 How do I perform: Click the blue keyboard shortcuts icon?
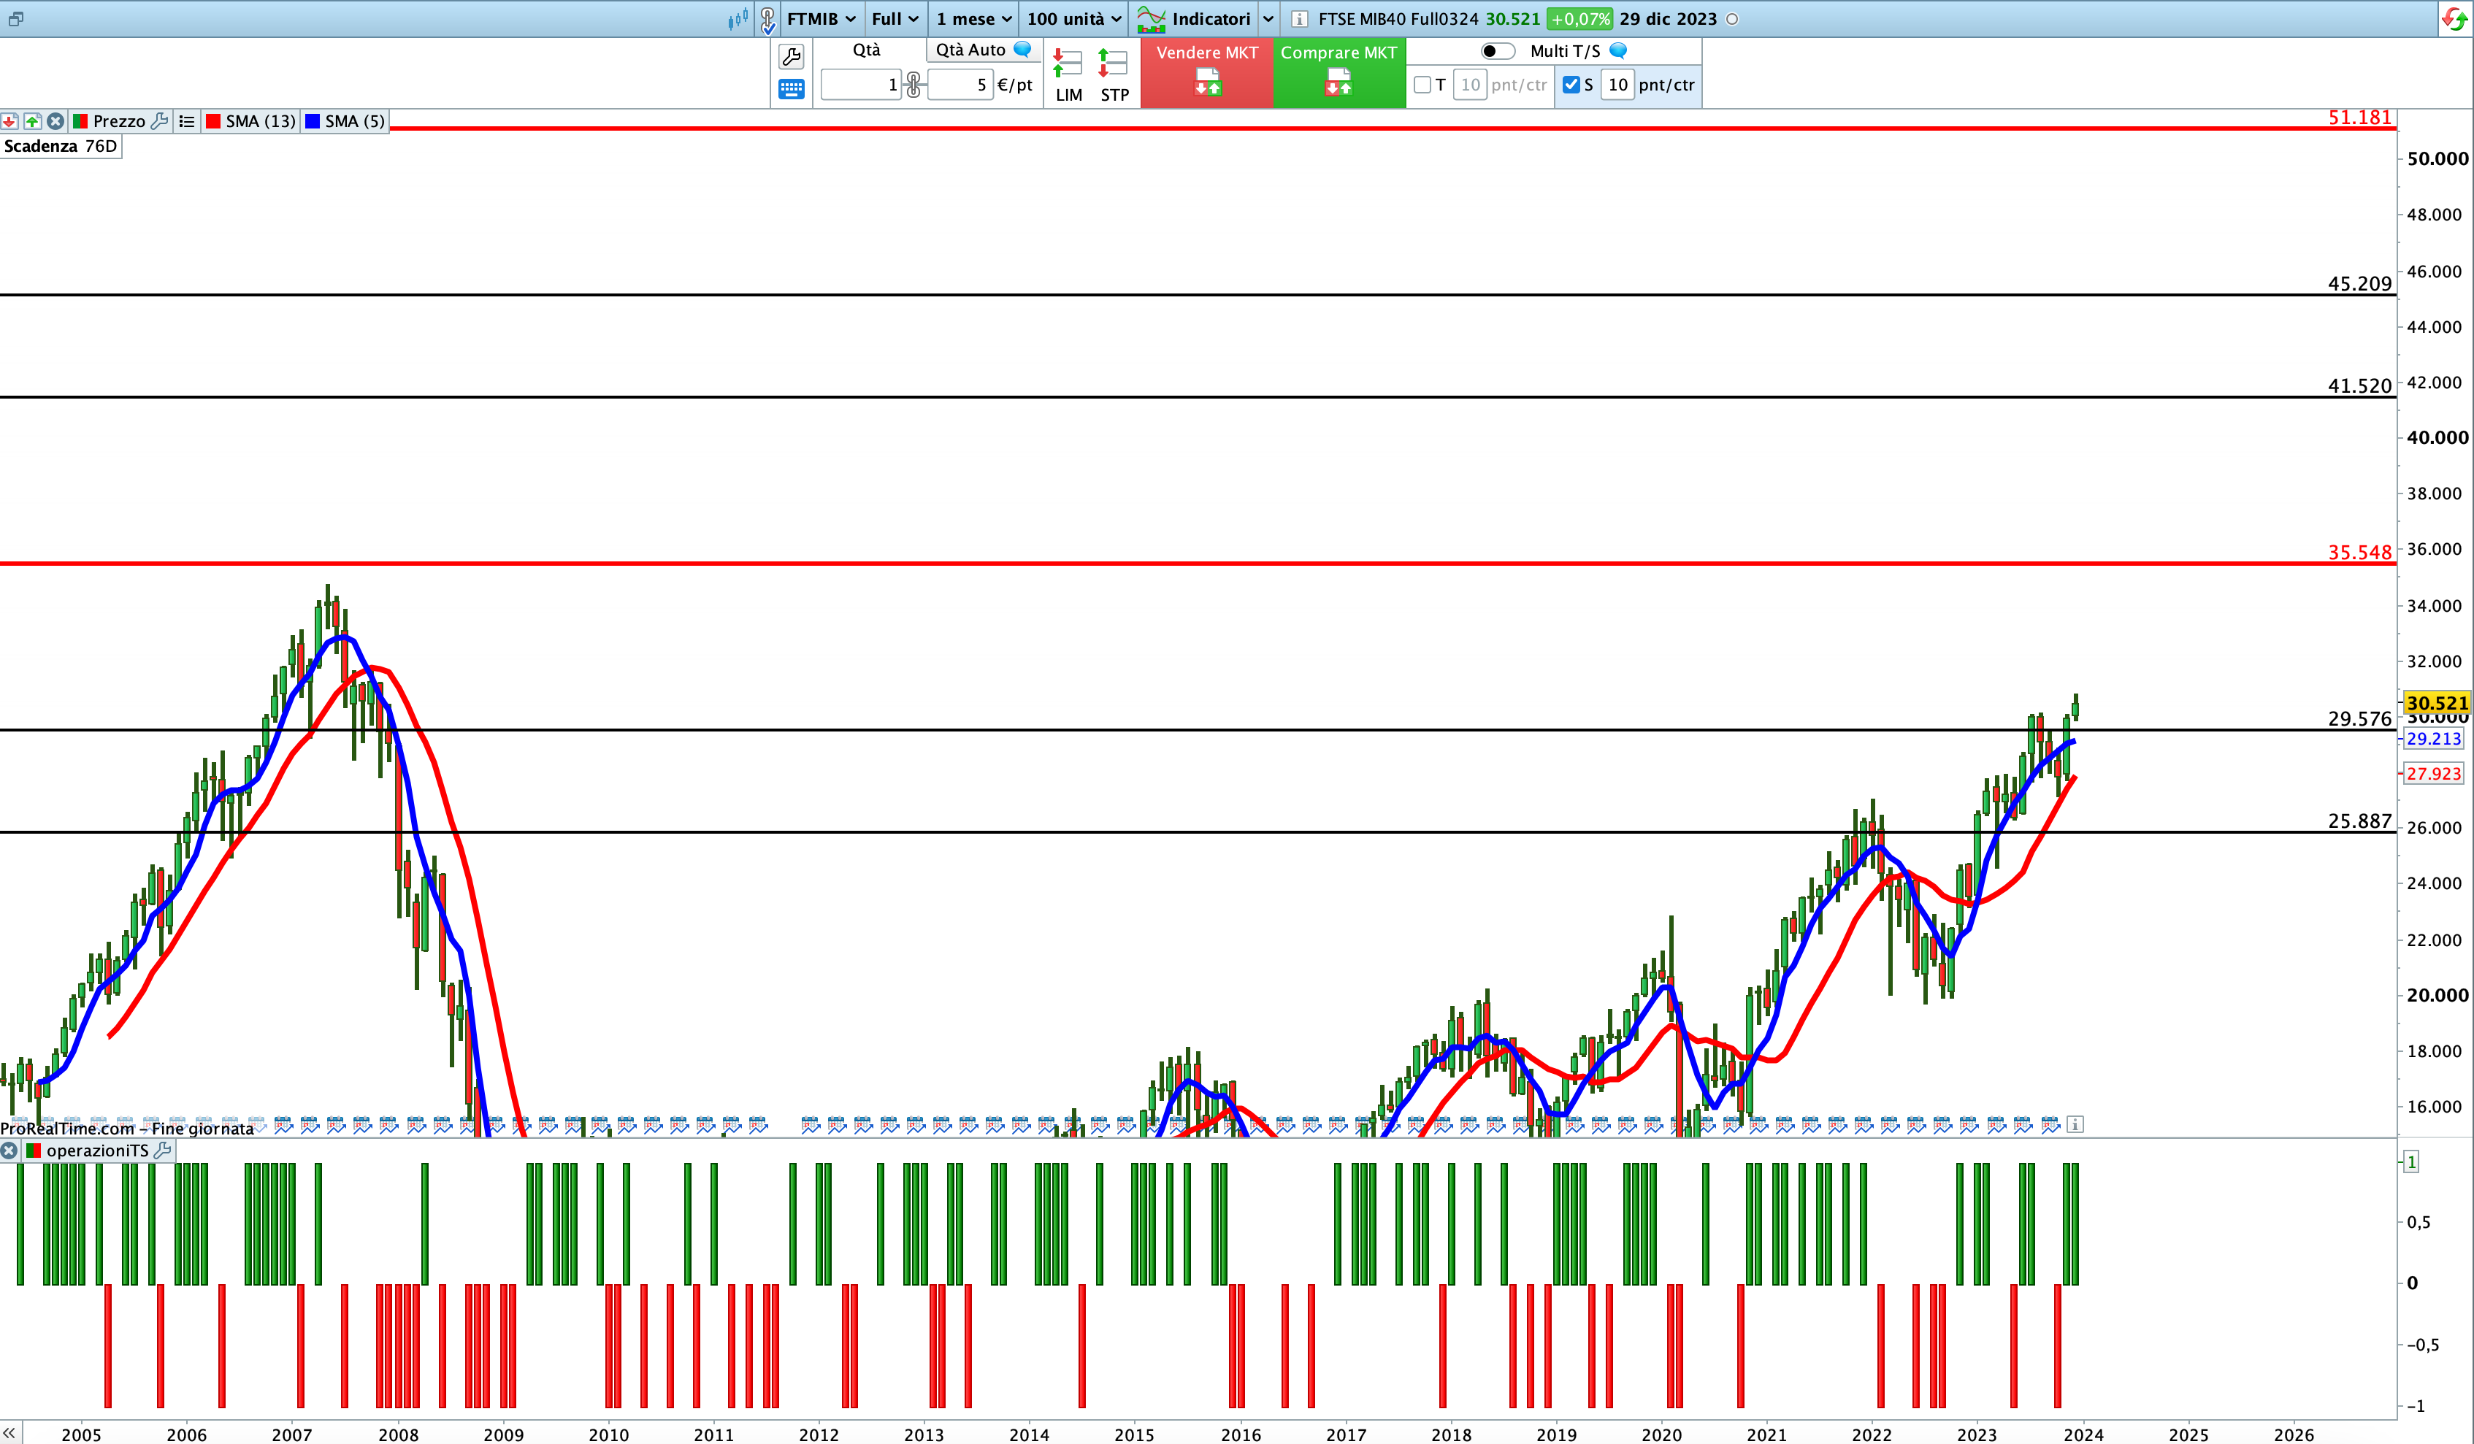click(x=792, y=89)
